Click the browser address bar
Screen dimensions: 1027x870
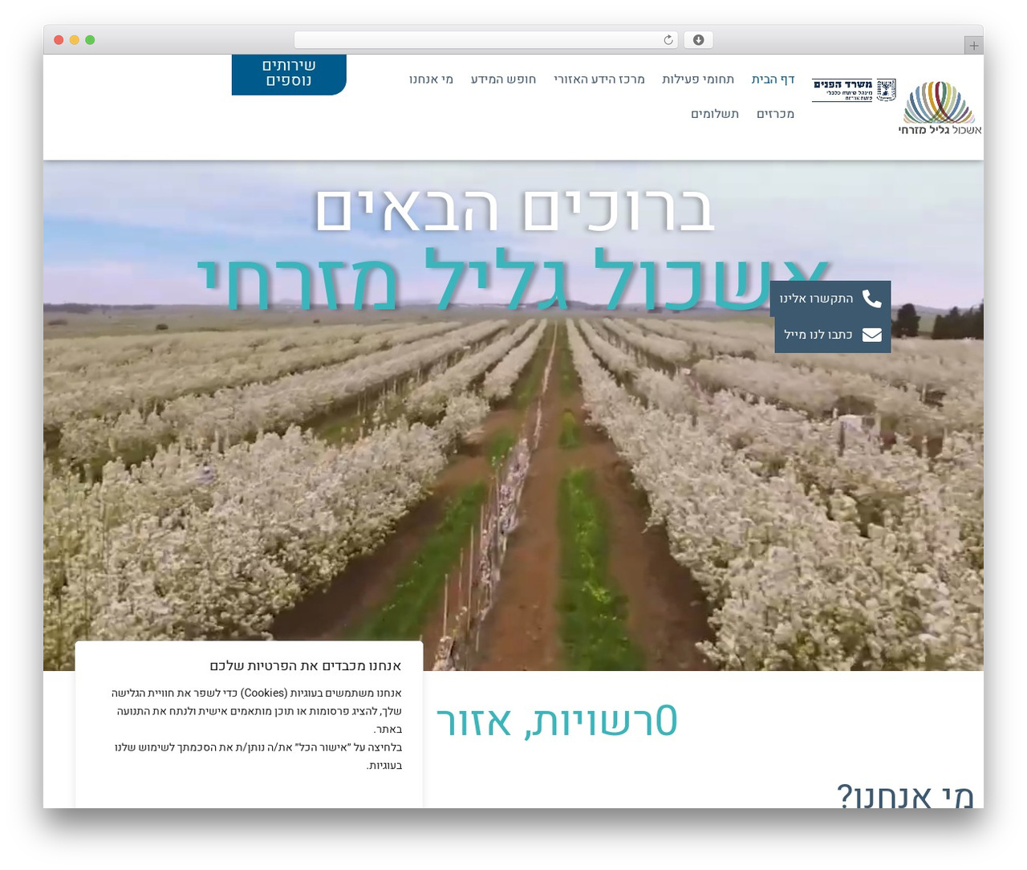click(486, 40)
